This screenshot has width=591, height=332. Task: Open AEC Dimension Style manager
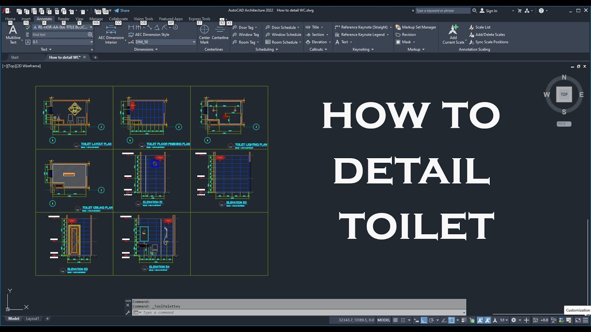tap(149, 35)
